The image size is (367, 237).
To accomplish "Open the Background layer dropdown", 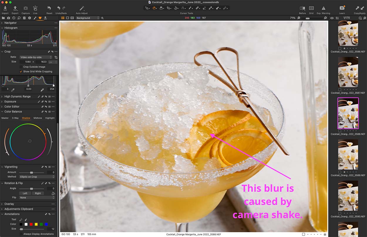I will pos(88,18).
